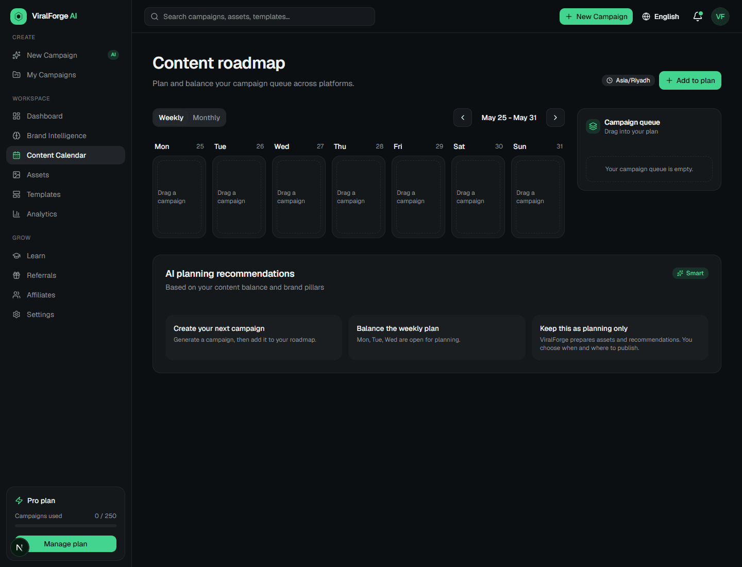Click the Learn graduation cap icon
Screen dimensions: 742x567
coord(16,256)
